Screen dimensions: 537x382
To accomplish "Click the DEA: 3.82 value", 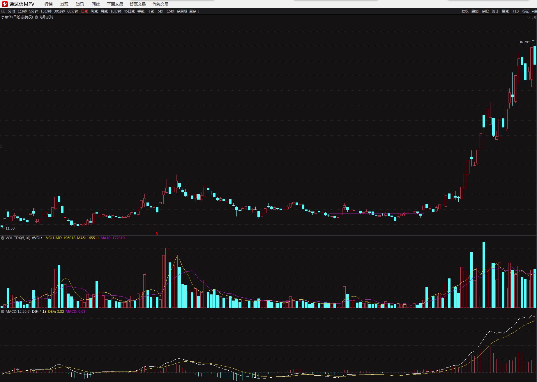I will click(x=56, y=312).
